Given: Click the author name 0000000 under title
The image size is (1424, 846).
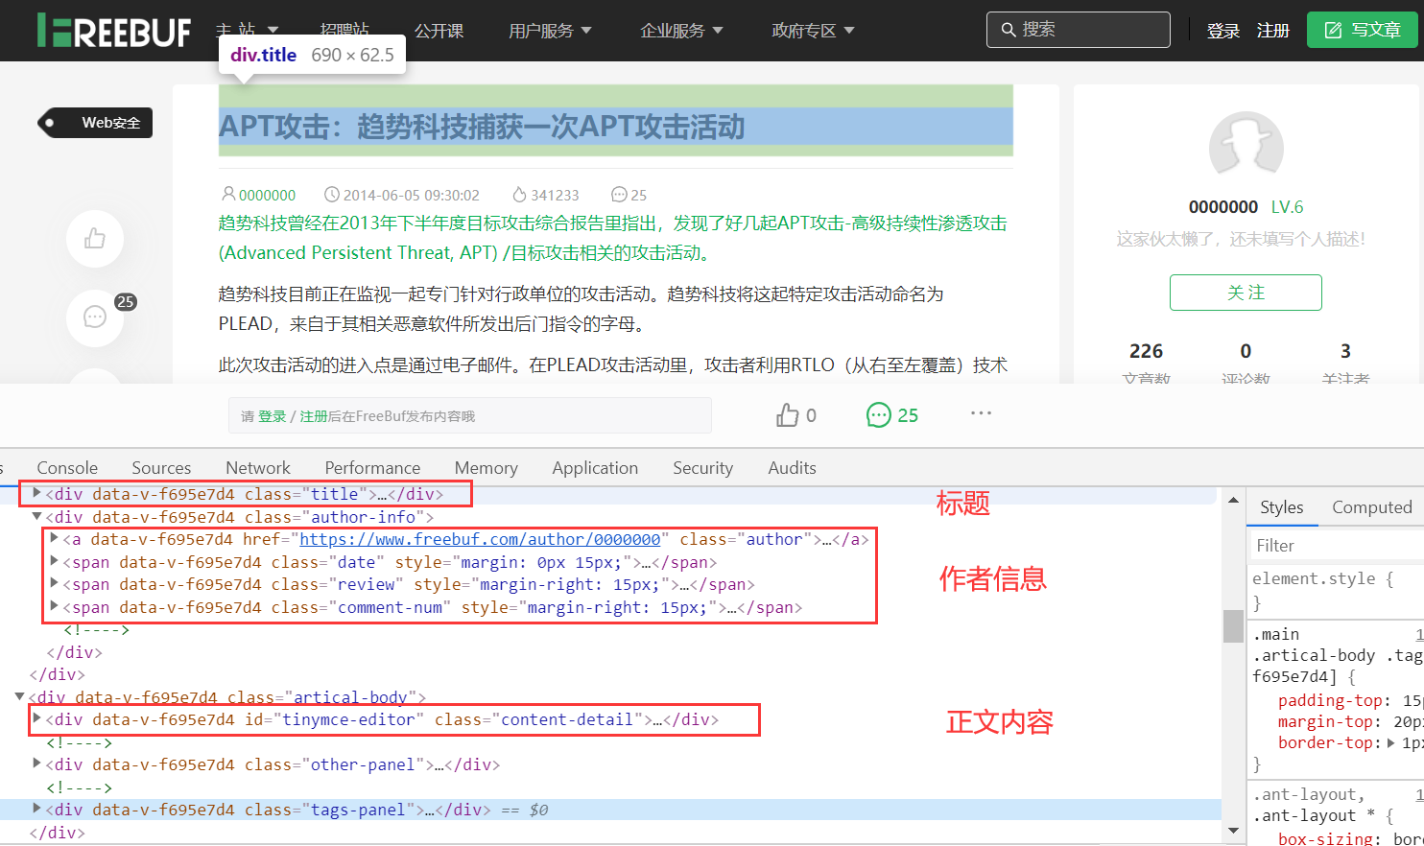Looking at the screenshot, I should [267, 195].
